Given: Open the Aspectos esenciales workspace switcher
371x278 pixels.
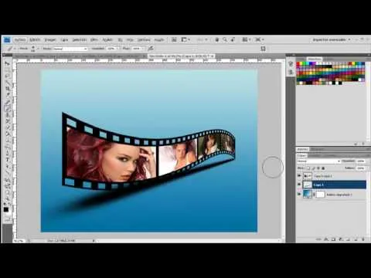Looking at the screenshot, I should pos(332,39).
